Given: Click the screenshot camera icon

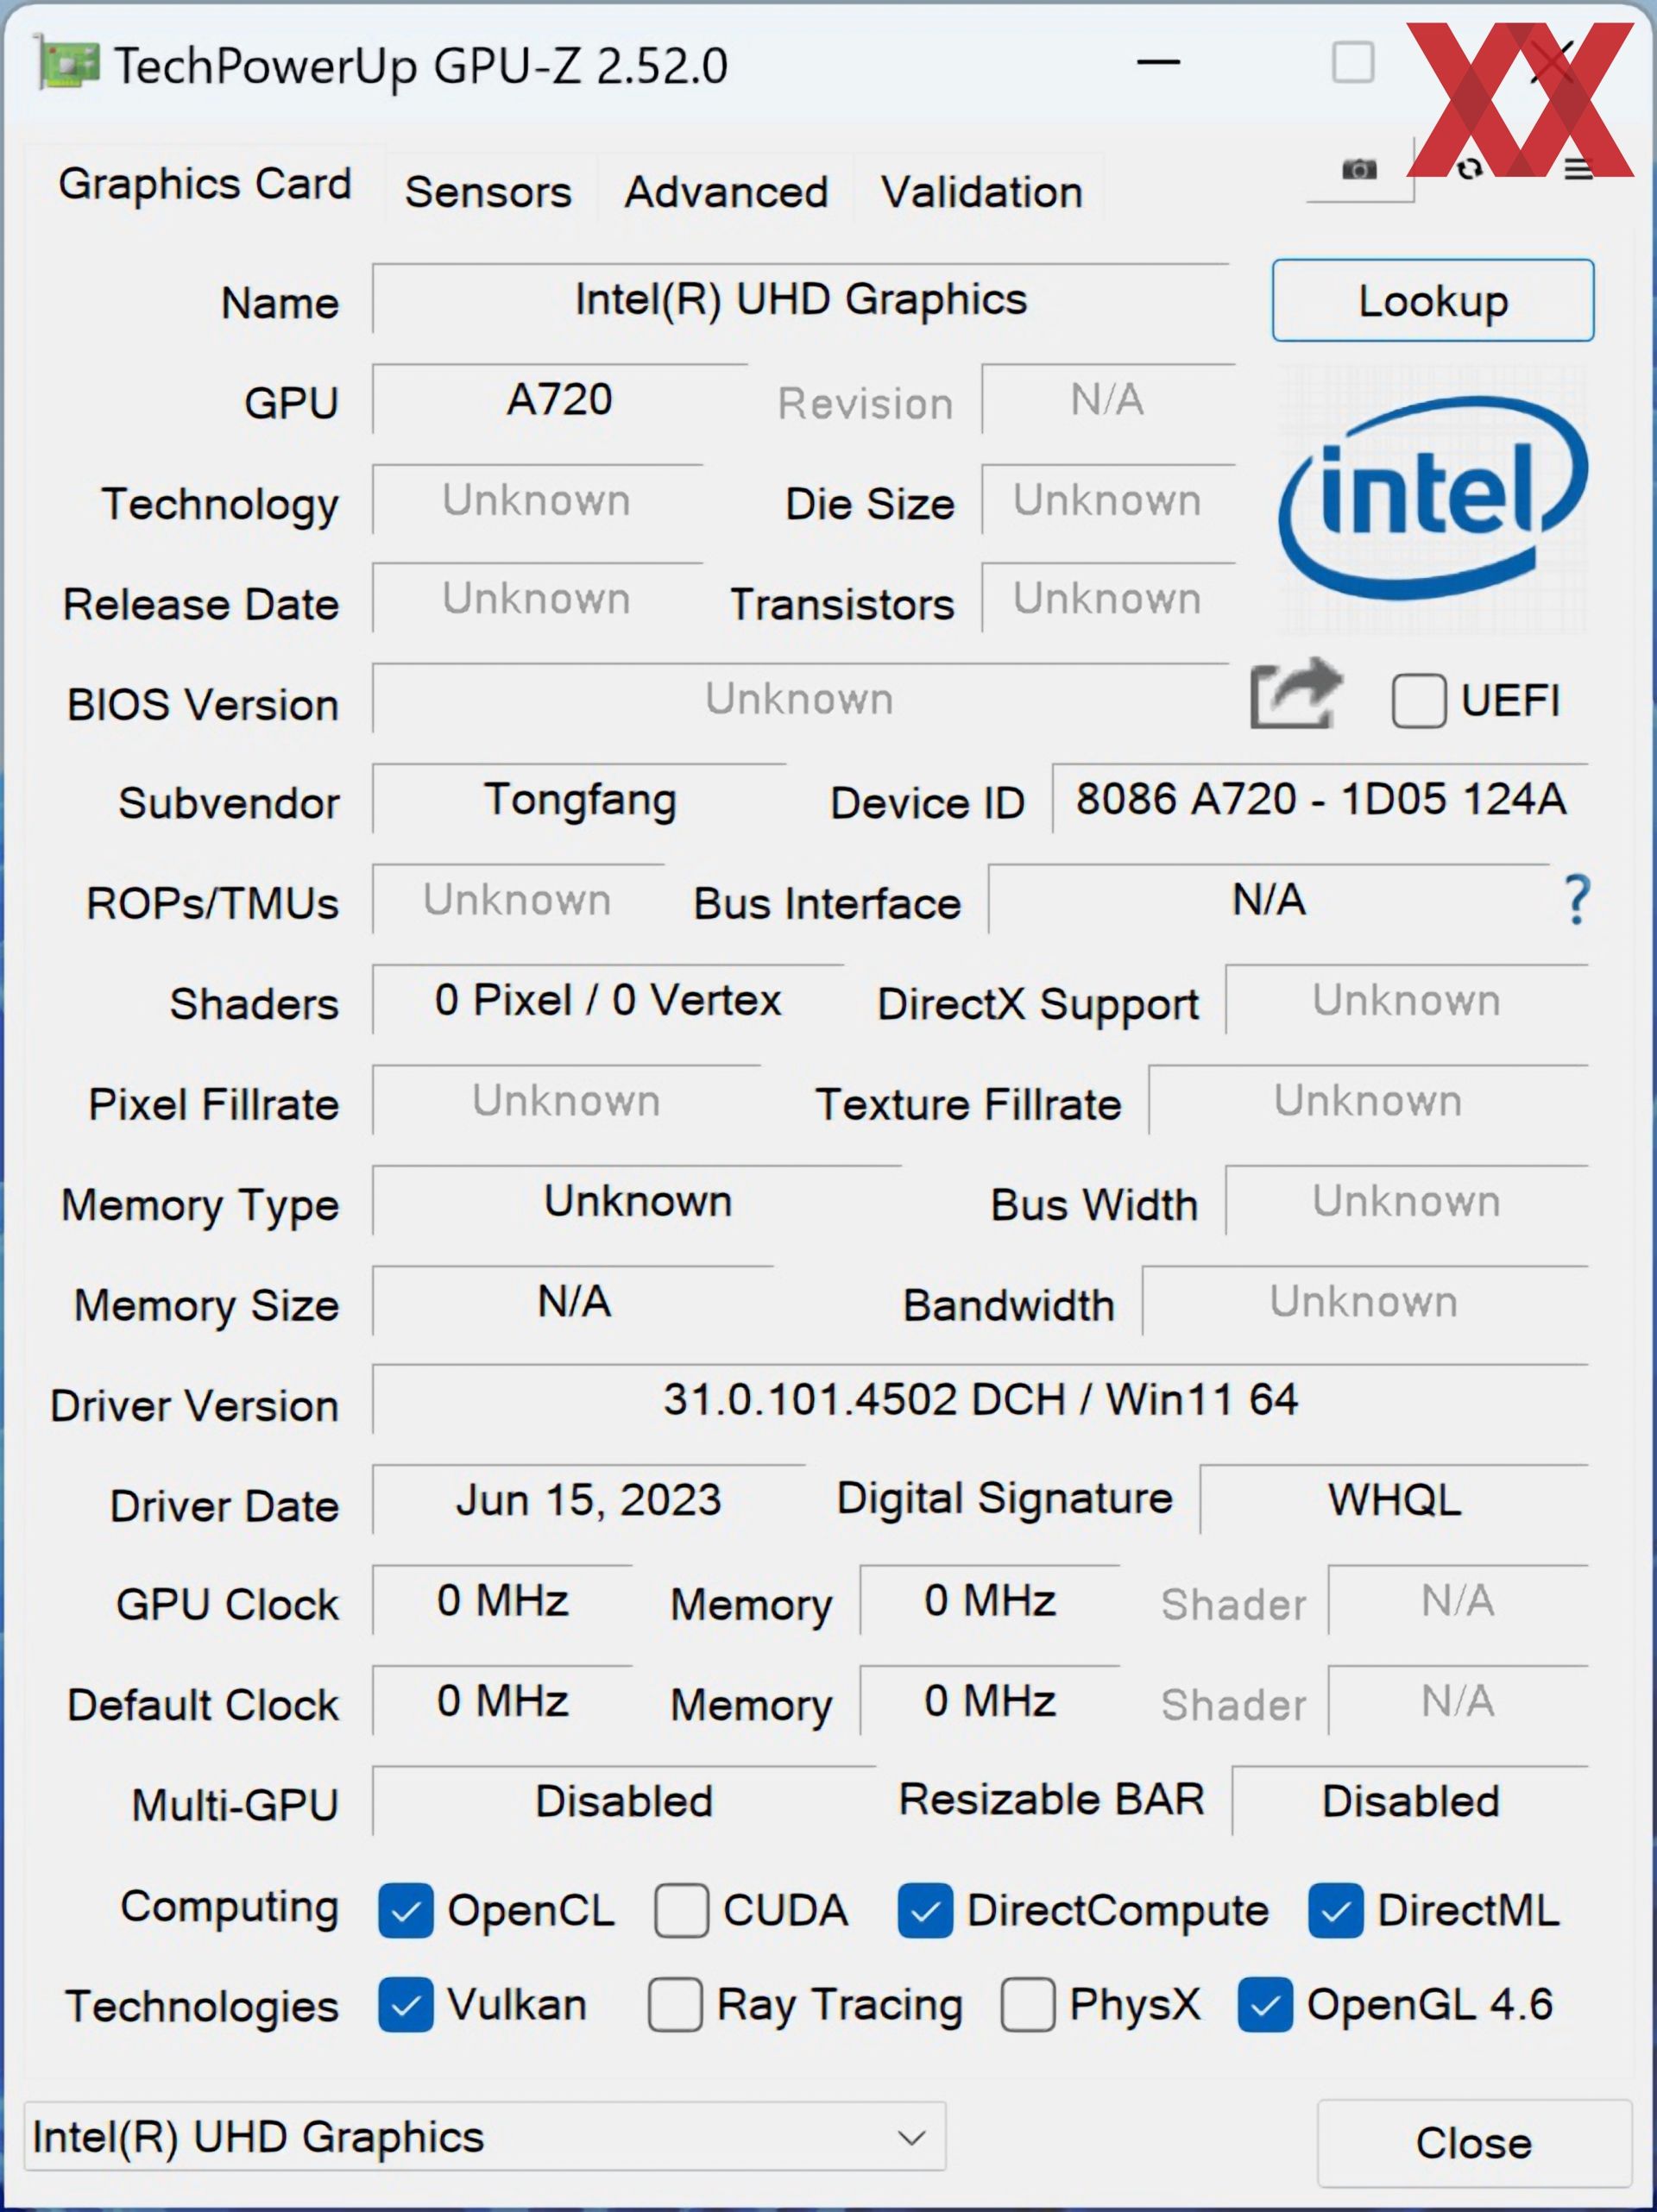Looking at the screenshot, I should pyautogui.click(x=1358, y=169).
